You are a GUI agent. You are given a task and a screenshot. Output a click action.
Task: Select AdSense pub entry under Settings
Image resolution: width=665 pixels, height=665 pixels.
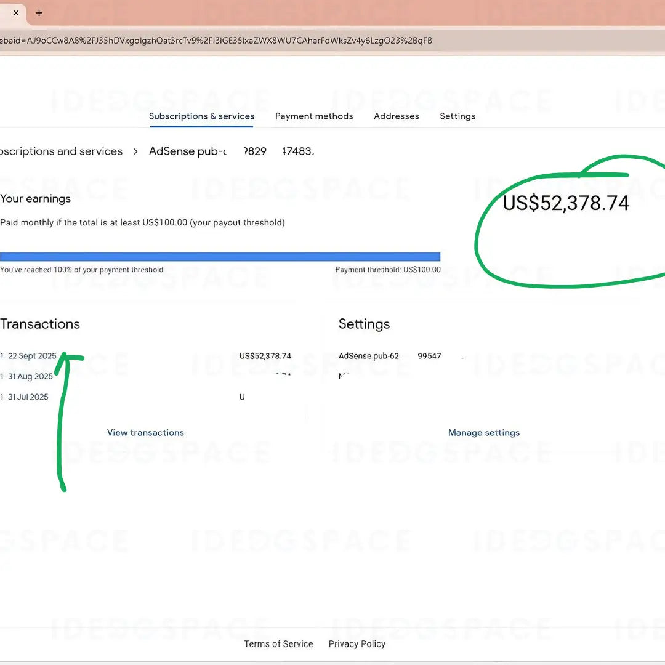pyautogui.click(x=389, y=356)
